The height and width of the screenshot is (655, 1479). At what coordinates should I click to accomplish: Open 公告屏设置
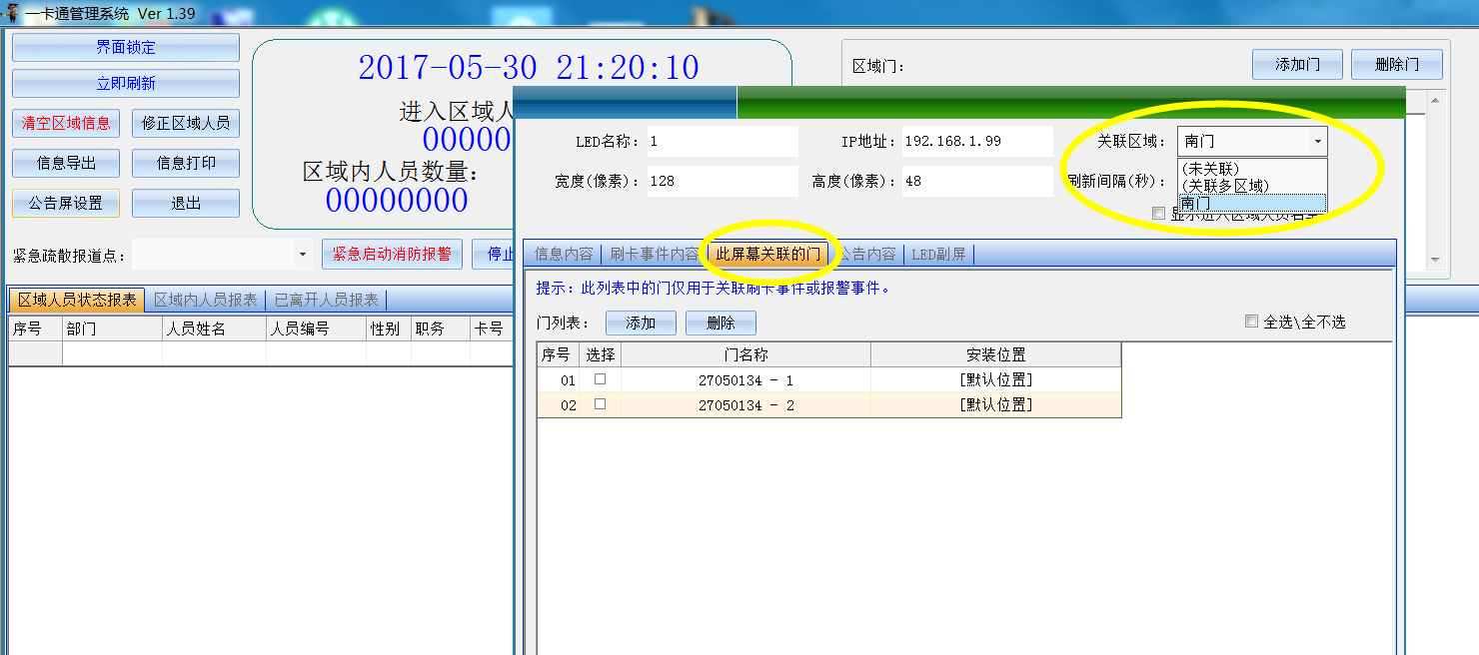(x=66, y=203)
